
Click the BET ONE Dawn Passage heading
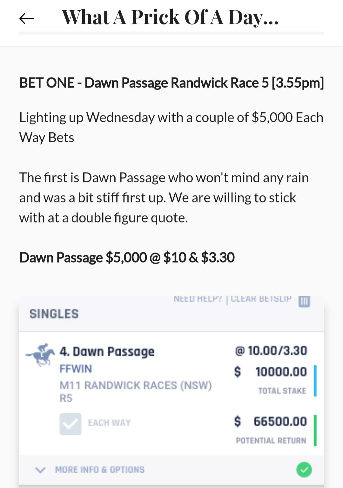pos(171,83)
